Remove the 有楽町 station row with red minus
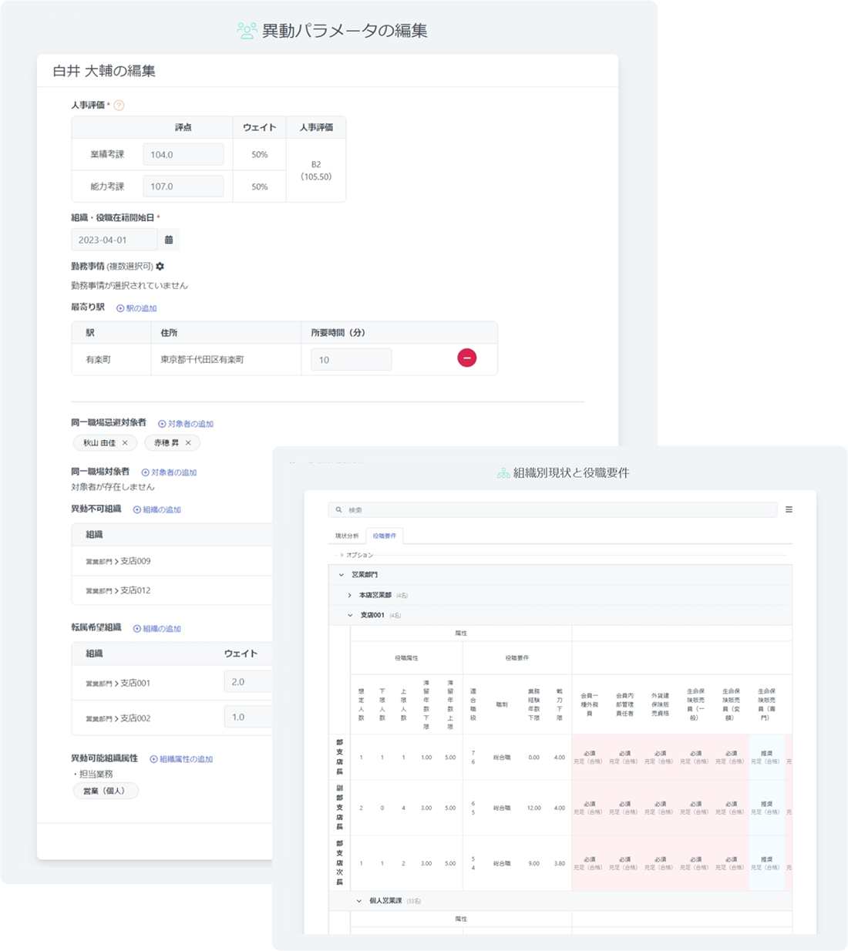 pyautogui.click(x=466, y=358)
